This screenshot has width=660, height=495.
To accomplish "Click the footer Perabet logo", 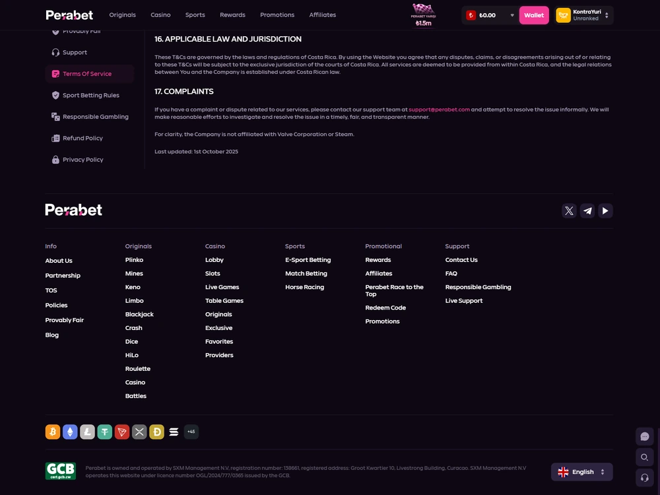I will point(74,210).
